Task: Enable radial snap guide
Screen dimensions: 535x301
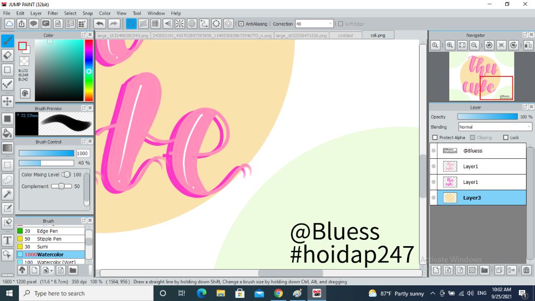Action: (x=180, y=24)
